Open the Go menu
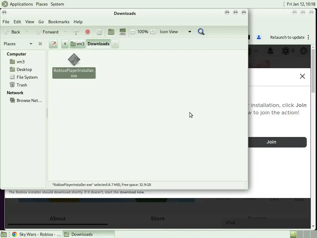Viewport: 317px width, 238px height. click(x=41, y=22)
